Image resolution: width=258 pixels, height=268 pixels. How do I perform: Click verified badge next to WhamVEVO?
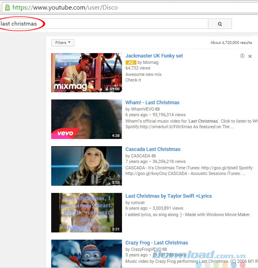[x=158, y=109]
